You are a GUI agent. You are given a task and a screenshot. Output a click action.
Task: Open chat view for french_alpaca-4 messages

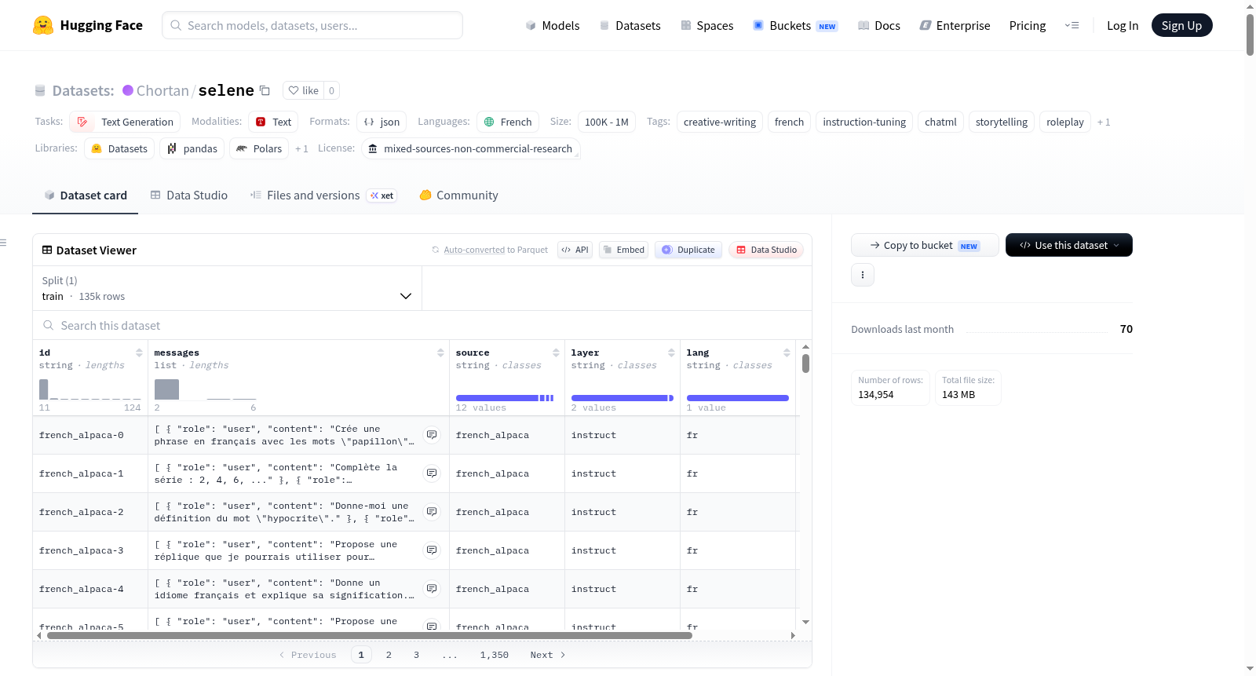(x=432, y=589)
